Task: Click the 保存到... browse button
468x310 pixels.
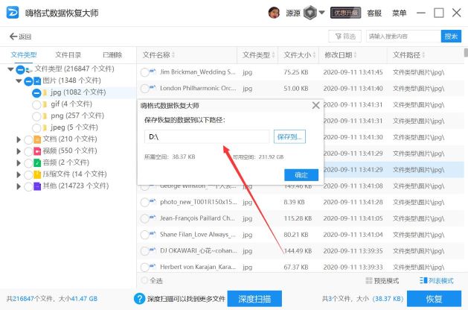Action: tap(289, 136)
